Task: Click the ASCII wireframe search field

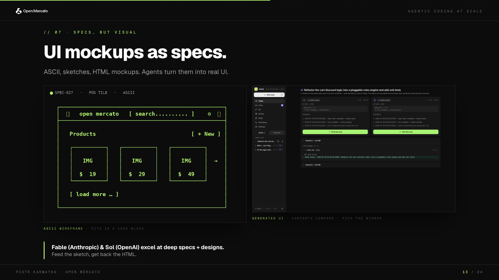Action: (x=162, y=114)
